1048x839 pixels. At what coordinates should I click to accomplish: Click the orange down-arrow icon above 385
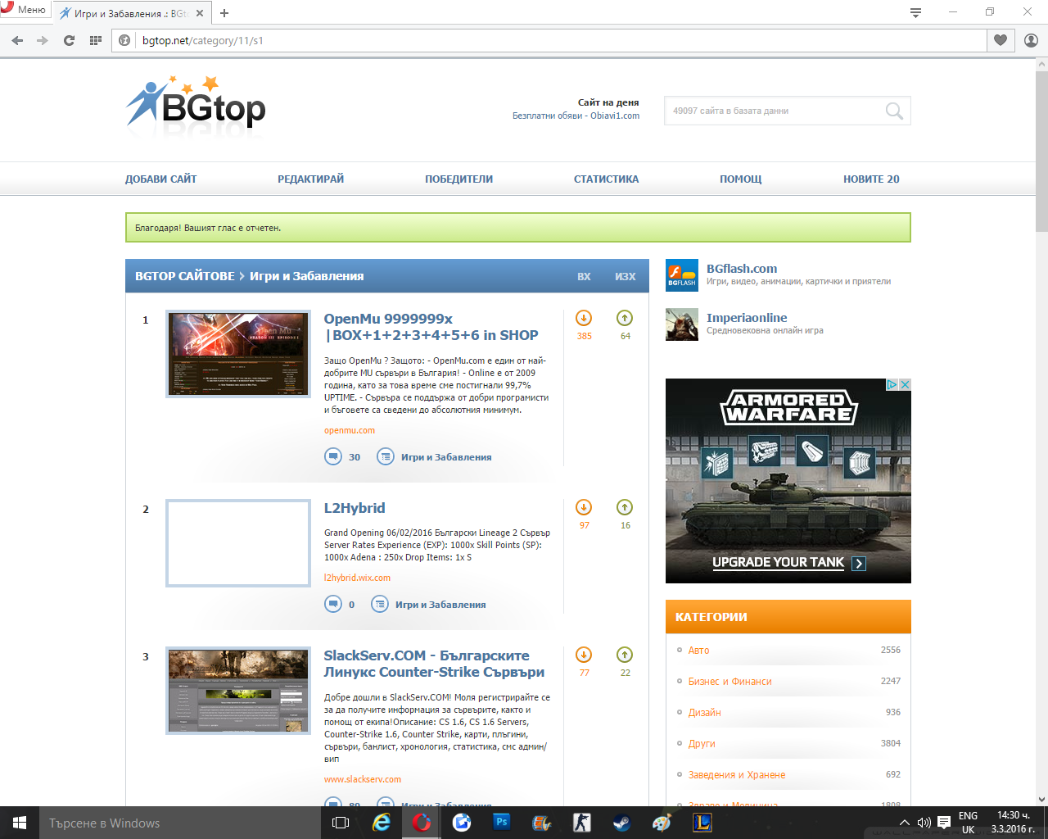[x=584, y=318]
